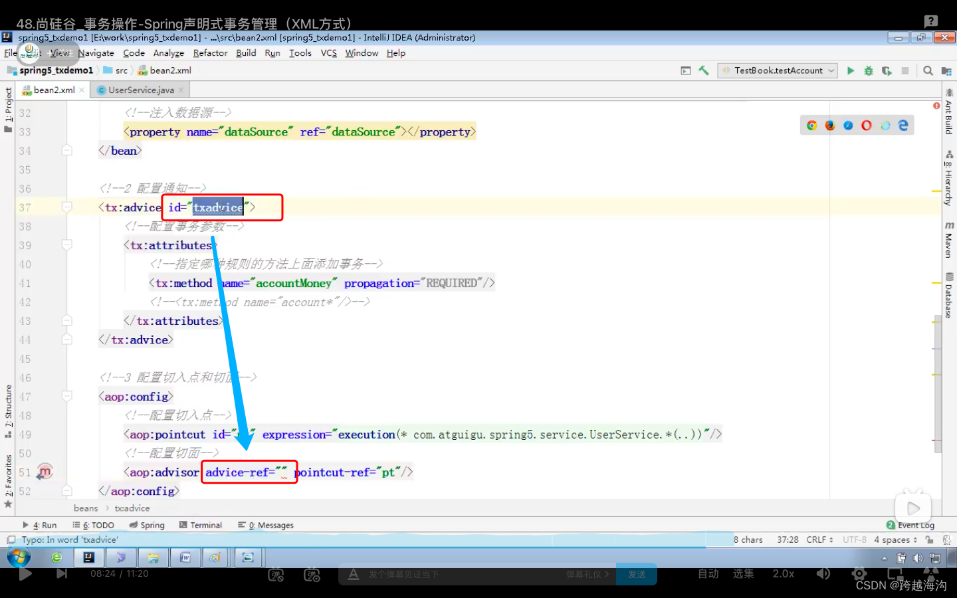Open bean2.xml in Opera browser icon
The image size is (957, 598).
coord(867,125)
